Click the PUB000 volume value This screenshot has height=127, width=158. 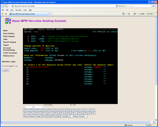(x=97, y=67)
